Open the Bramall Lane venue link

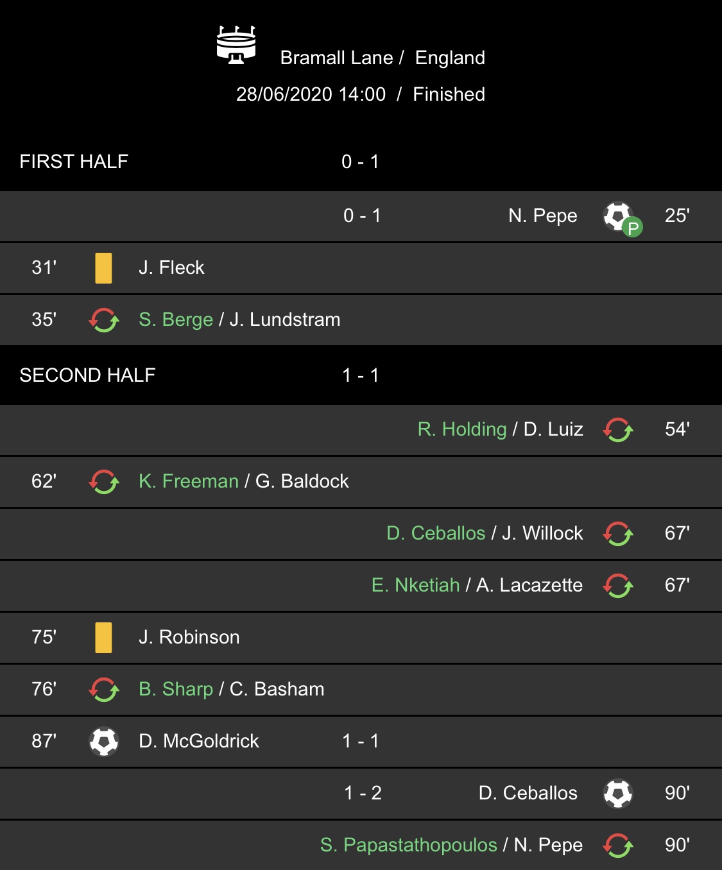(x=336, y=58)
